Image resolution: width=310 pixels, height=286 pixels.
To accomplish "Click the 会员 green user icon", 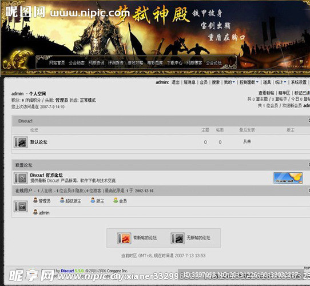I will click(116, 200).
